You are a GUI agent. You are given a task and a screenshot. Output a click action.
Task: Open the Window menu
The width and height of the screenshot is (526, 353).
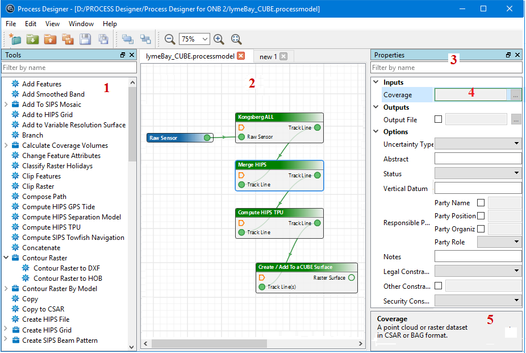pos(81,24)
